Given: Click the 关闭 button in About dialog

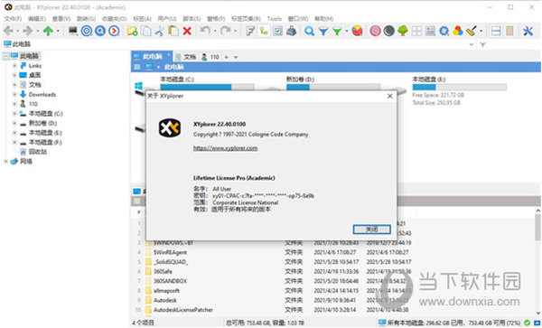Looking at the screenshot, I should point(371,230).
